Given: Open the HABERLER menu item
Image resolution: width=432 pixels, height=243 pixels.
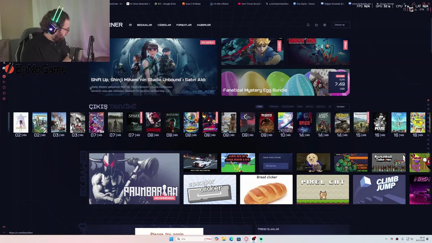Looking at the screenshot, I should pos(204,25).
